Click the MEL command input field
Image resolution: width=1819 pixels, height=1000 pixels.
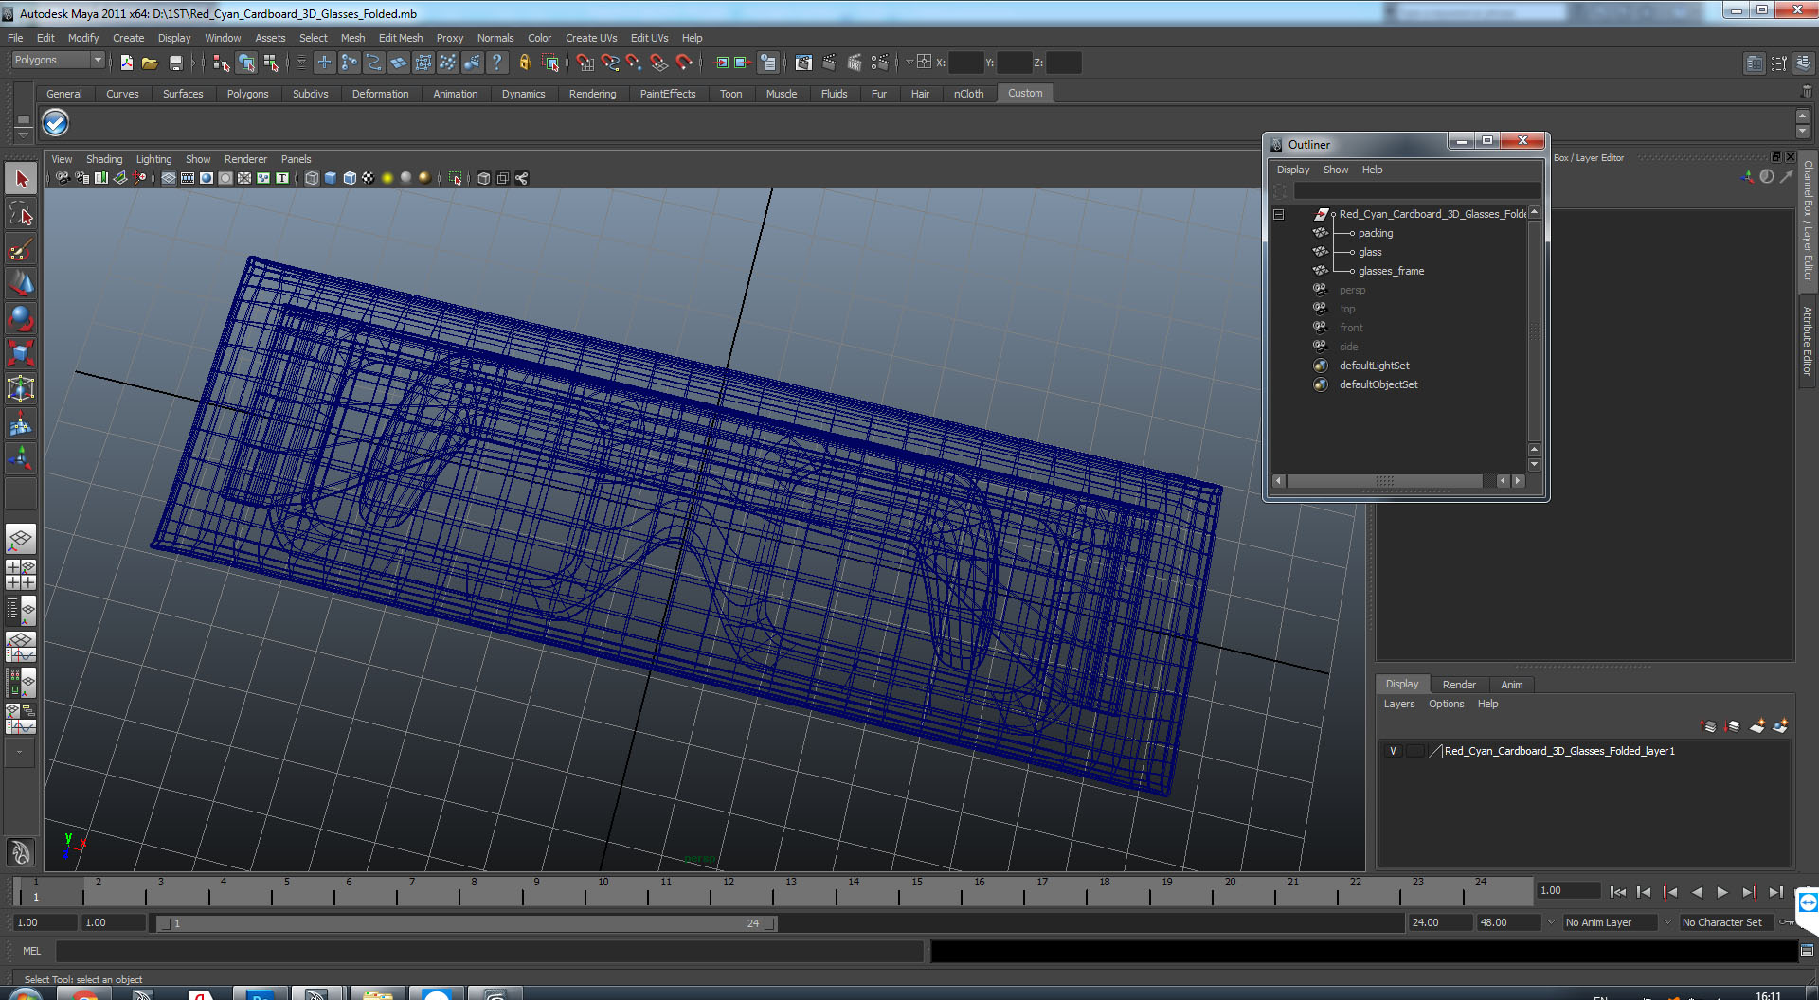click(x=490, y=951)
